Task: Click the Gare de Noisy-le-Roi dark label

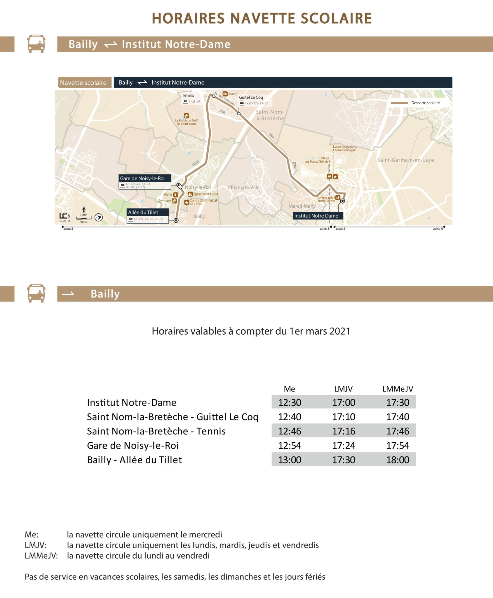Action: coord(145,178)
